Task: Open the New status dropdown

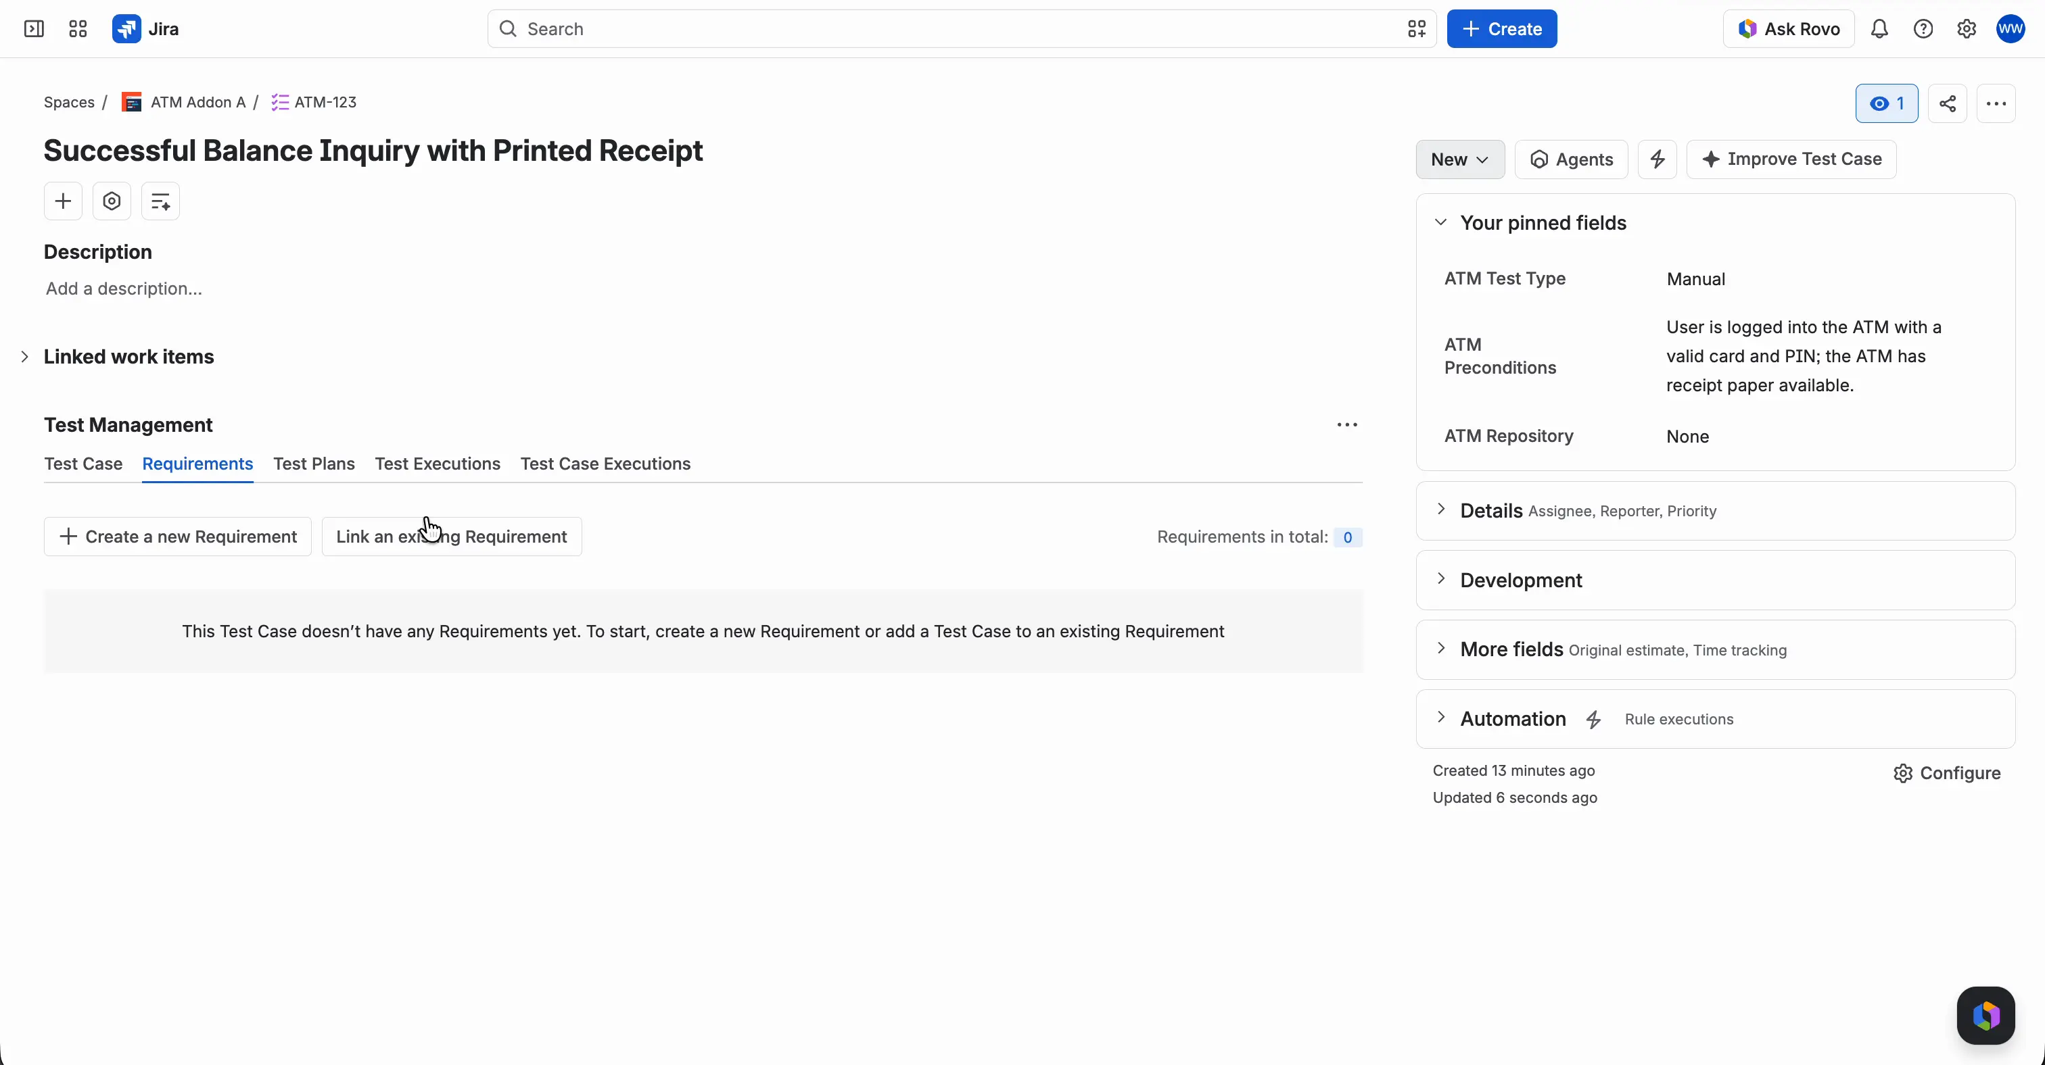Action: click(x=1460, y=159)
